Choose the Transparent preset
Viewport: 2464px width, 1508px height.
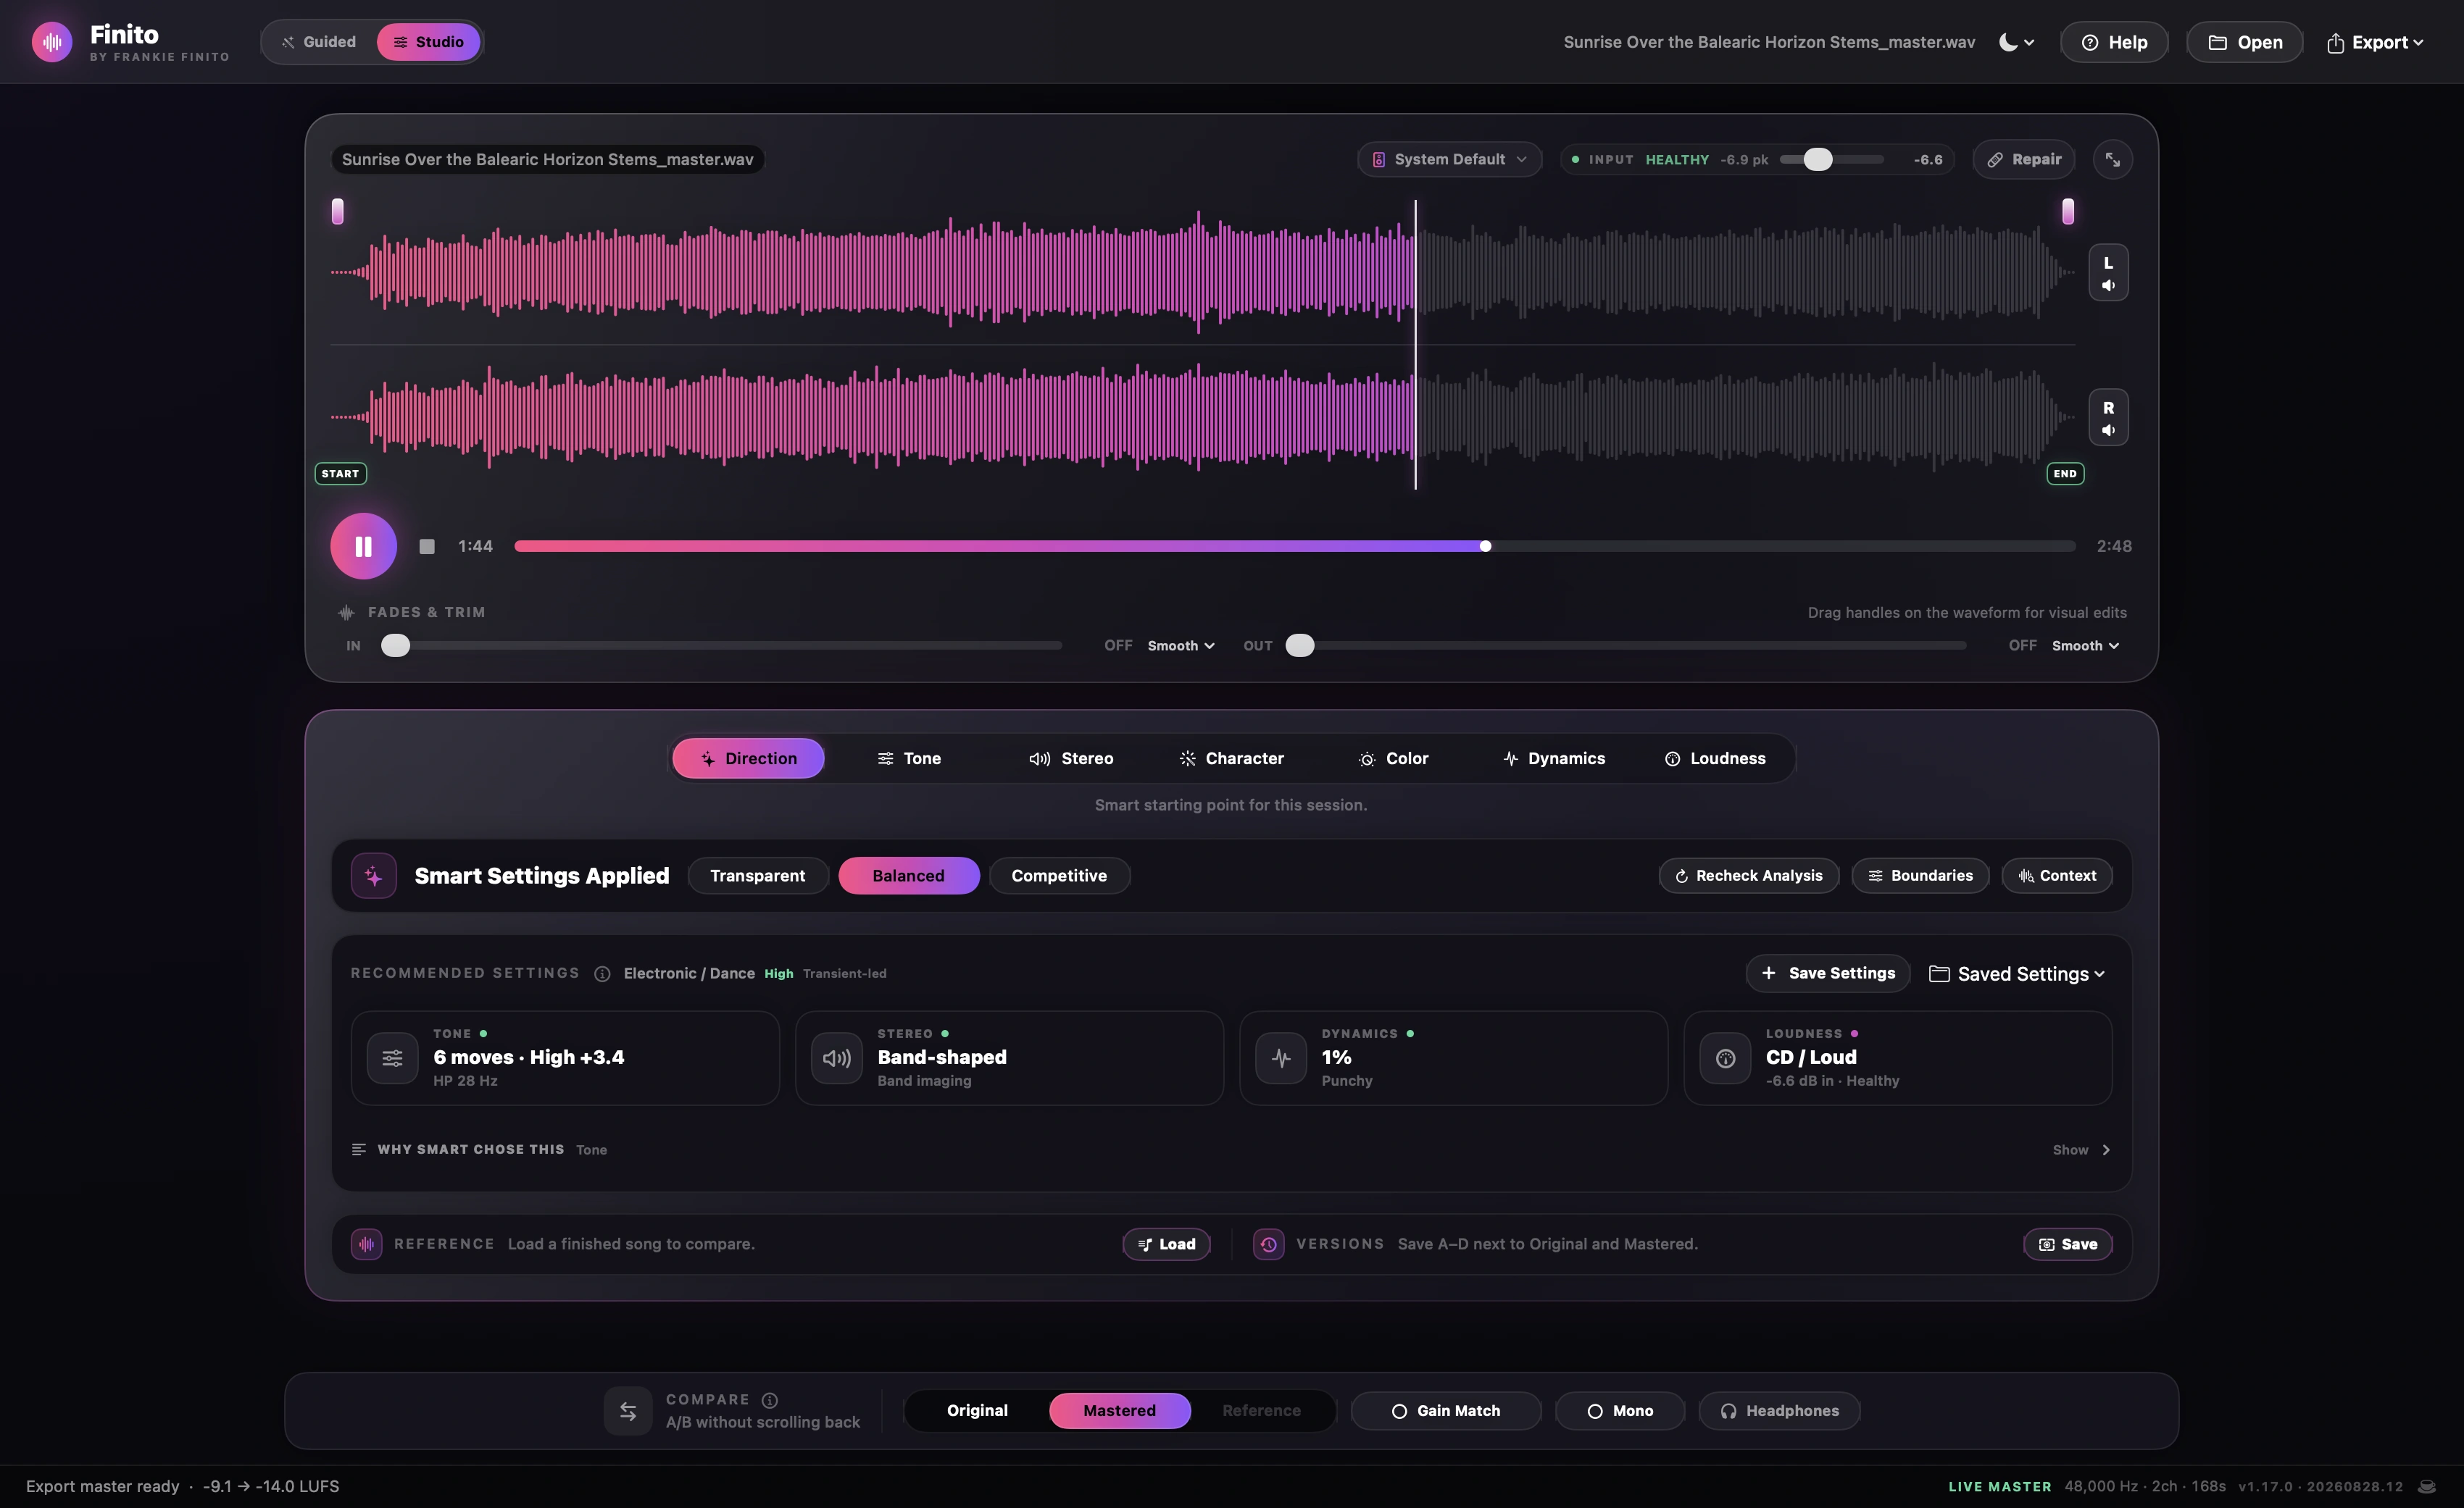coord(758,876)
